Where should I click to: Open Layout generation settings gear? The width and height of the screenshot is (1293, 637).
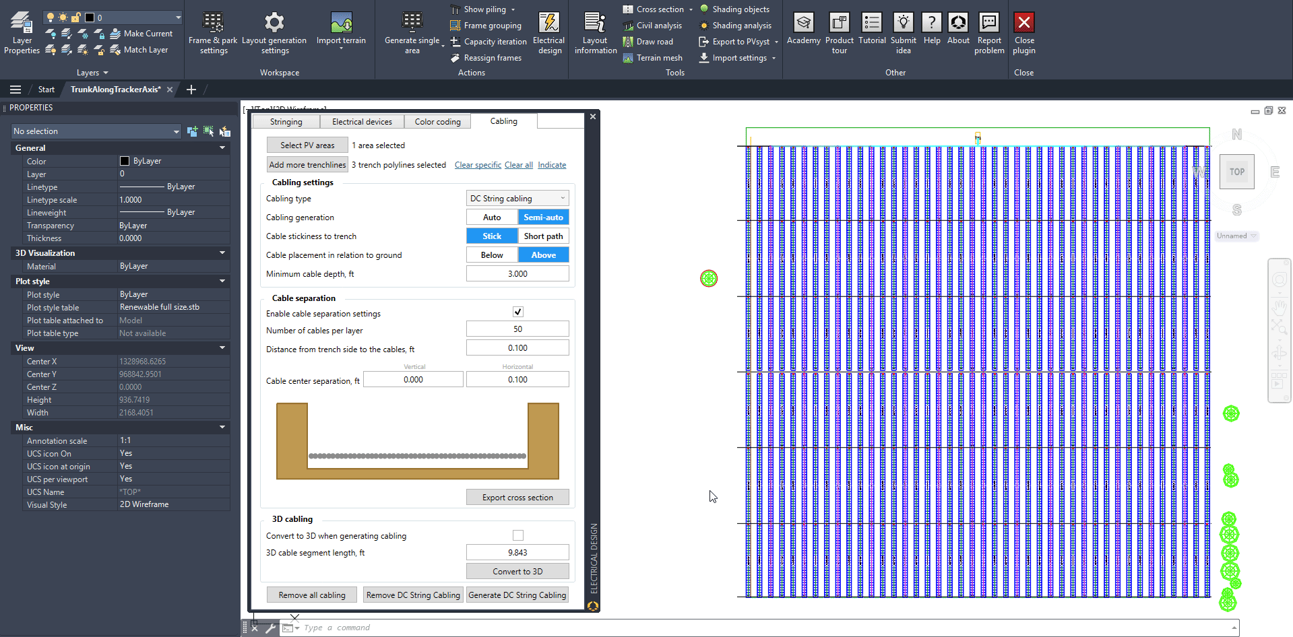(x=274, y=32)
